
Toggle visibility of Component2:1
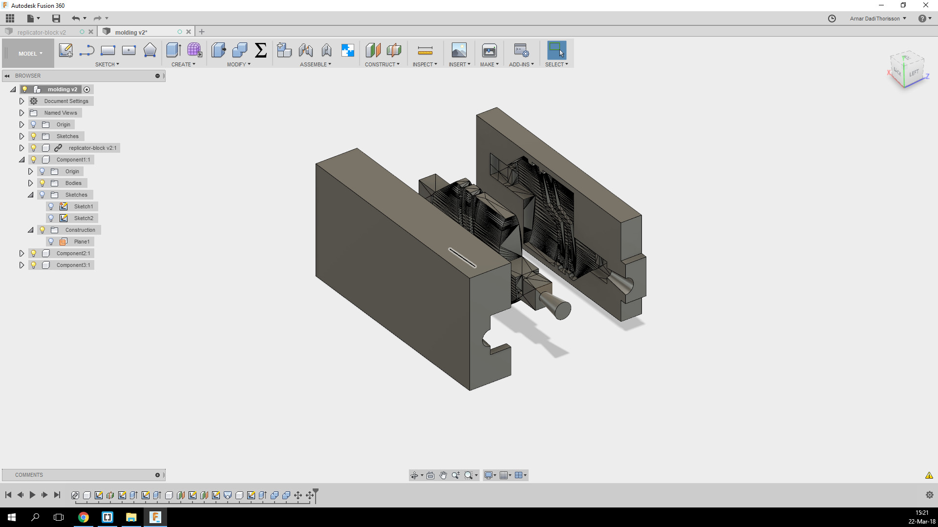point(34,253)
